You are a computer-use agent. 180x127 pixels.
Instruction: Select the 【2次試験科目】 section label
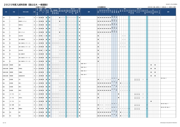(x=102, y=7)
